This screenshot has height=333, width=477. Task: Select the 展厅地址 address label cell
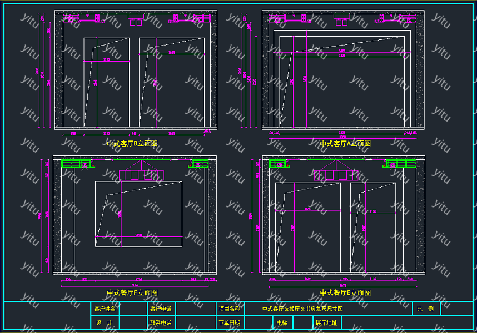point(326,322)
